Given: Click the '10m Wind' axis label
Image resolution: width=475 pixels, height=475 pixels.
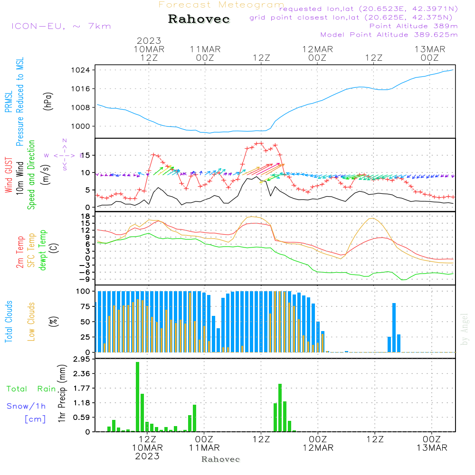Looking at the screenshot, I should [19, 178].
